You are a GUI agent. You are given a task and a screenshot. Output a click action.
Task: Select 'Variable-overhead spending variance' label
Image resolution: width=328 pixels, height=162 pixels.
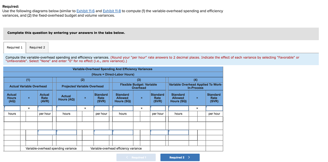pos(51,149)
